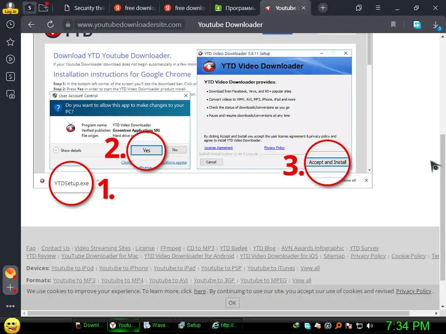Open AVN Awards Infographic link
The height and width of the screenshot is (334, 446).
point(313,248)
